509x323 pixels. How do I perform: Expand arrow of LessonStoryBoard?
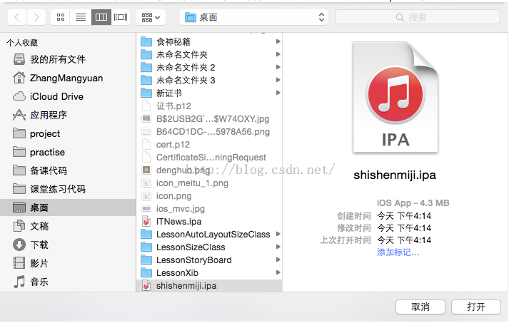coord(278,260)
